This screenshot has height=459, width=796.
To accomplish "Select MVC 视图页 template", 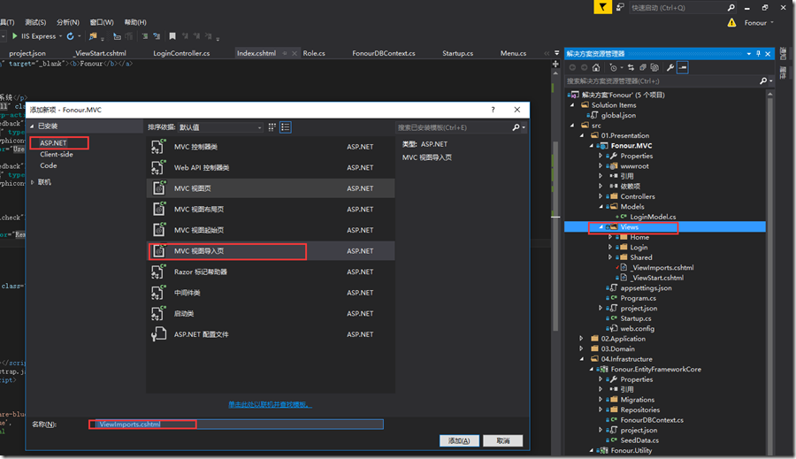I will pos(271,188).
